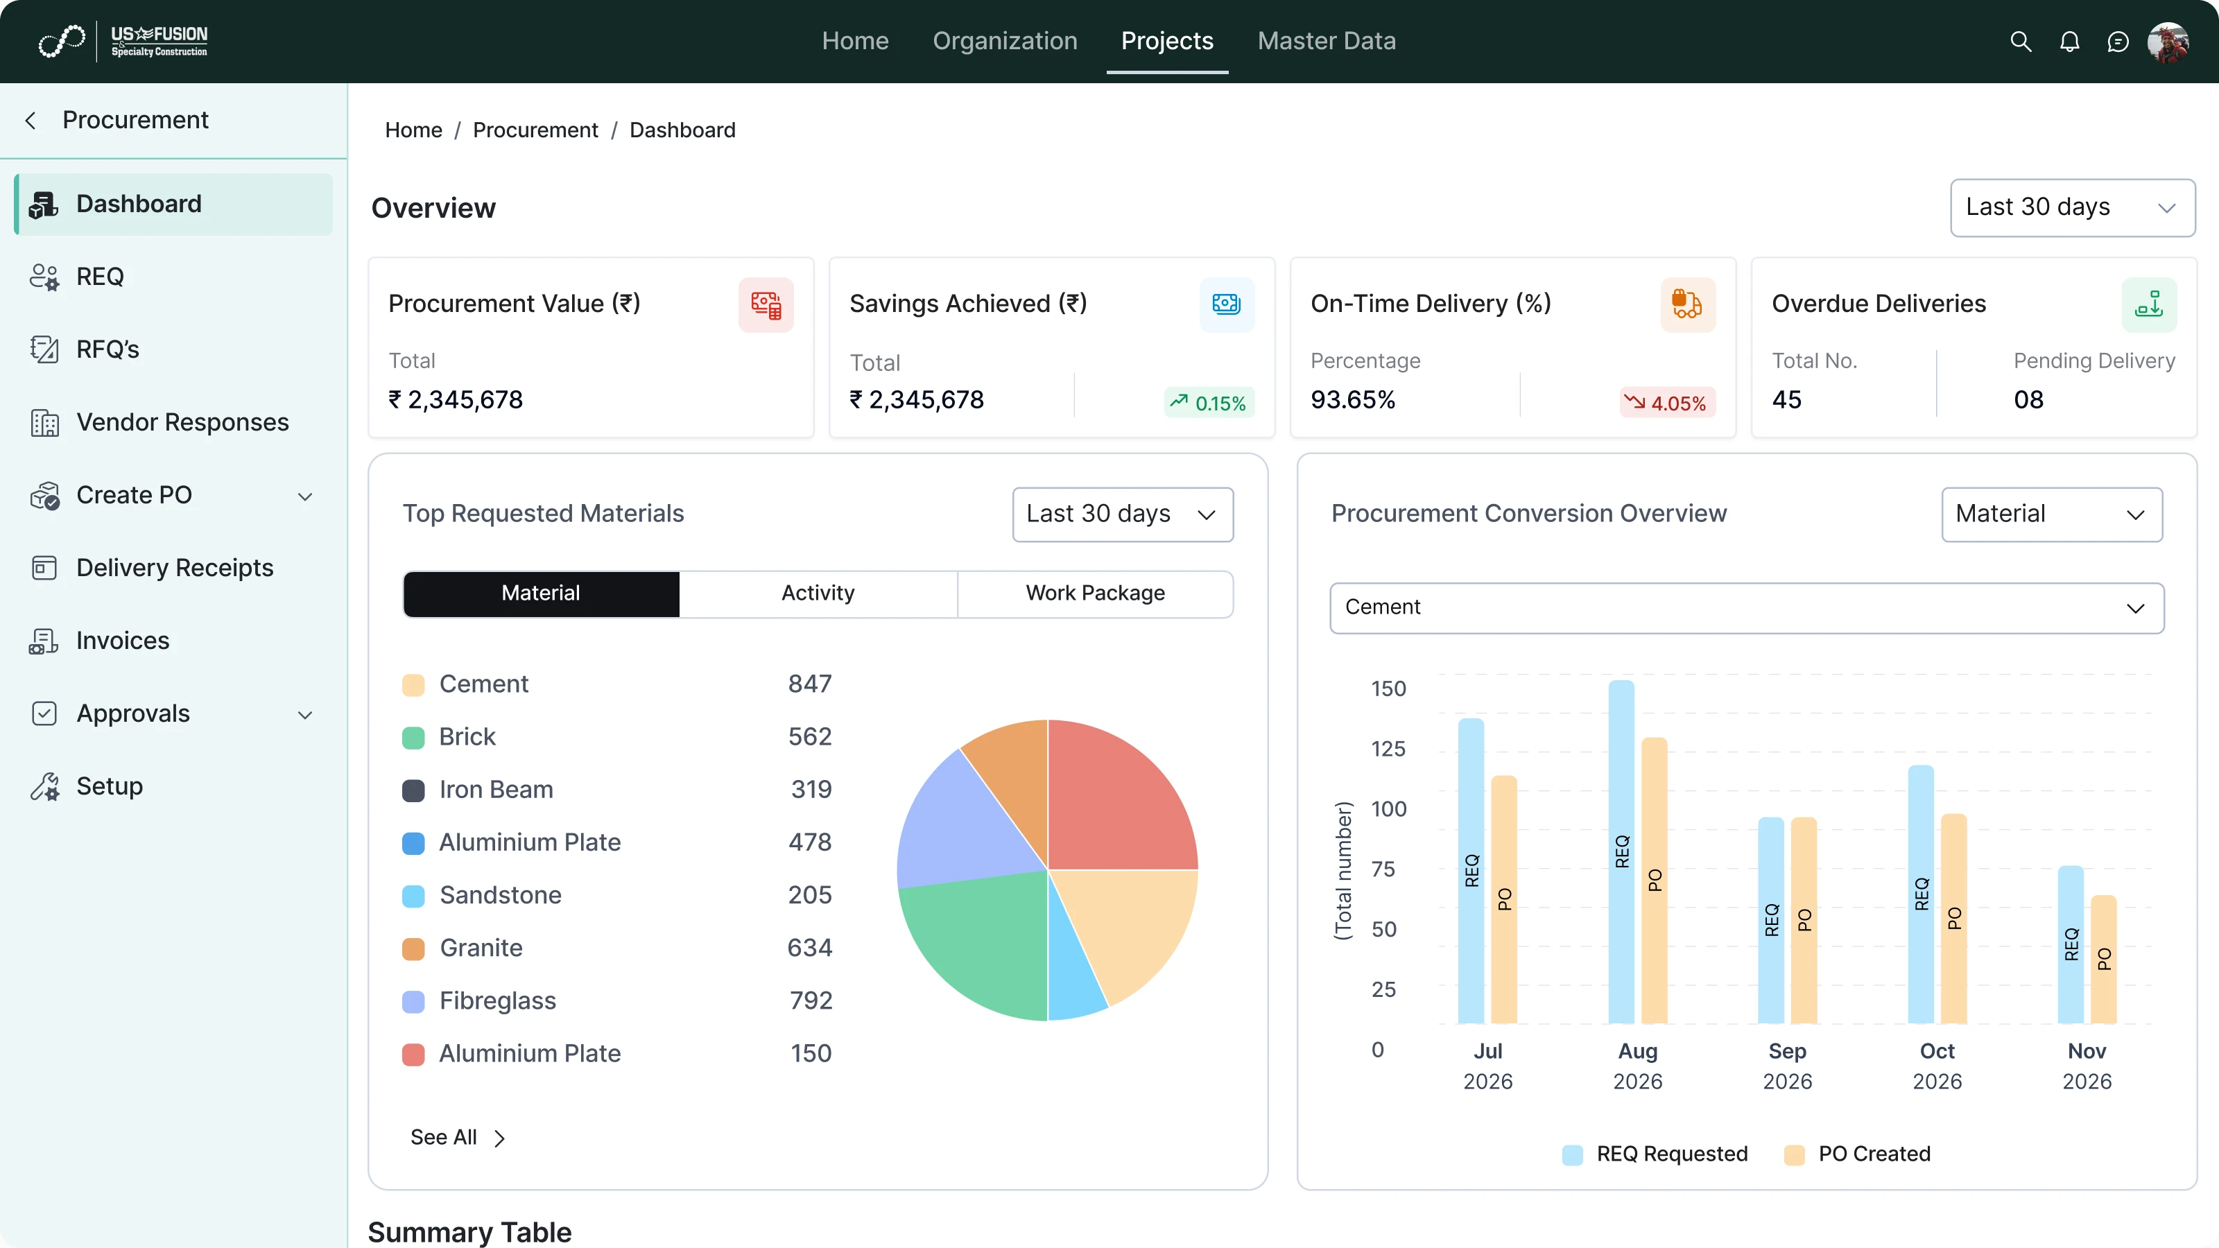Open the notifications bell
The width and height of the screenshot is (2219, 1248).
pyautogui.click(x=2070, y=42)
